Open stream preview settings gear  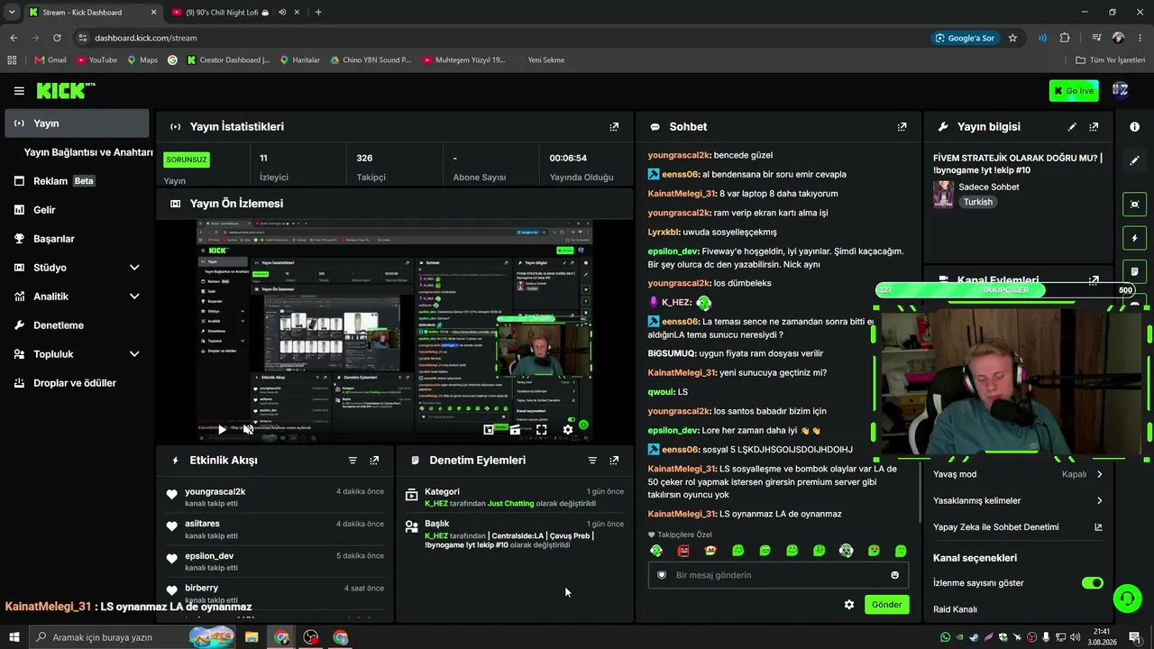coord(568,430)
